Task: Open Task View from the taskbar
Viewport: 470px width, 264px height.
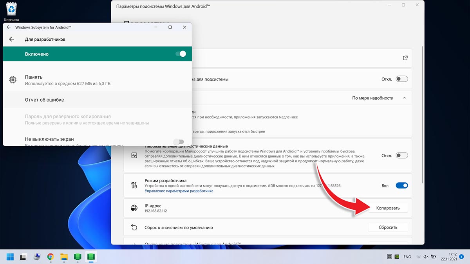Action: (23, 257)
